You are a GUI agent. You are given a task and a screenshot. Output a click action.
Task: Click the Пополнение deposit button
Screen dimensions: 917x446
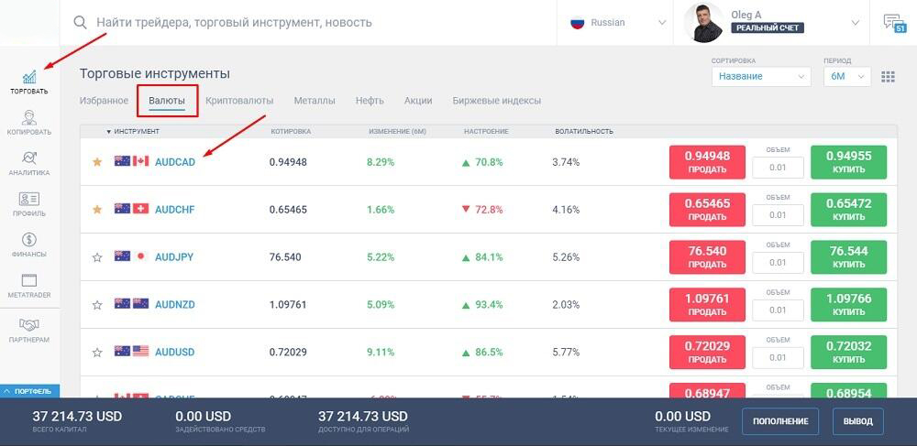(x=780, y=421)
